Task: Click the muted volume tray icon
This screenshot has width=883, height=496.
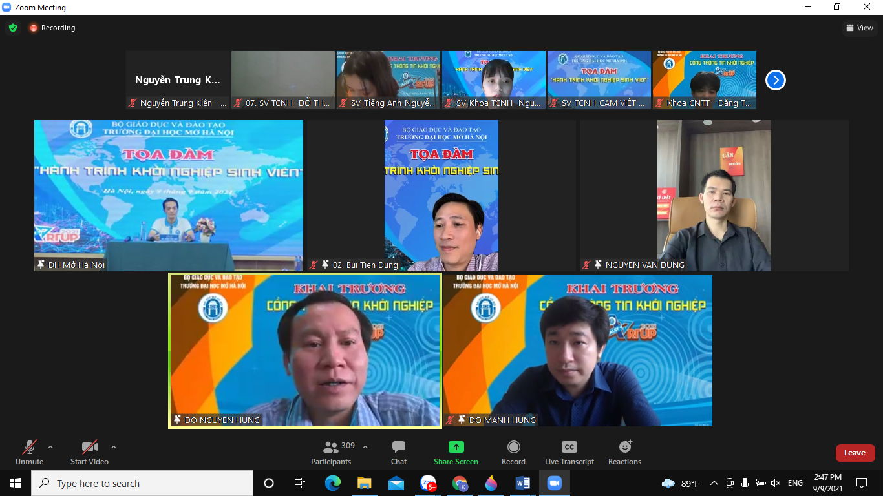Action: (x=776, y=483)
